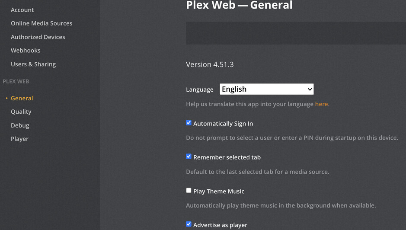This screenshot has height=230, width=406.
Task: Select Webhooks from the settings sidebar
Action: pos(26,51)
